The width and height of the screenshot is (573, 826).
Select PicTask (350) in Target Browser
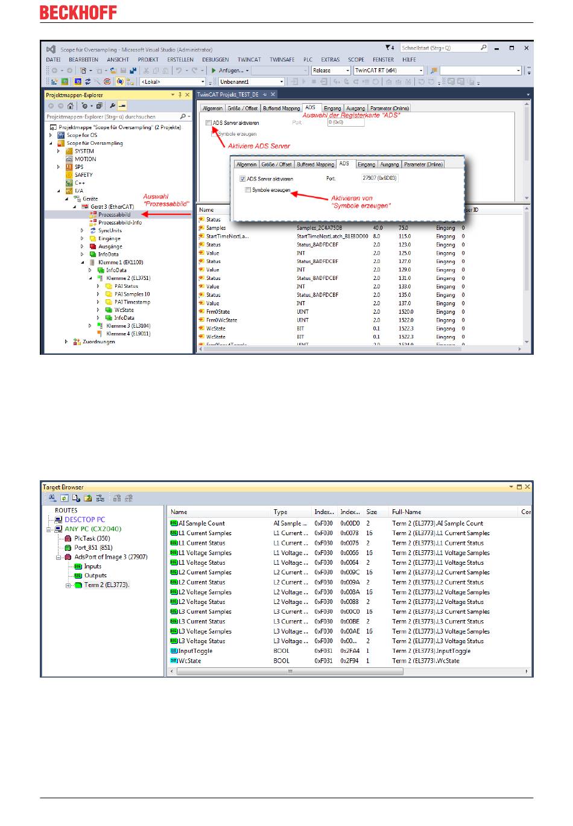(92, 538)
